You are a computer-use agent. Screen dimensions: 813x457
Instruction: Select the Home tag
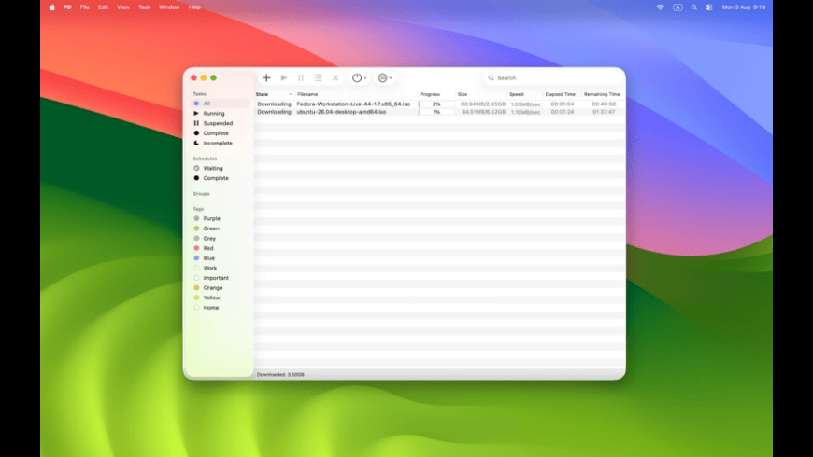220,308
